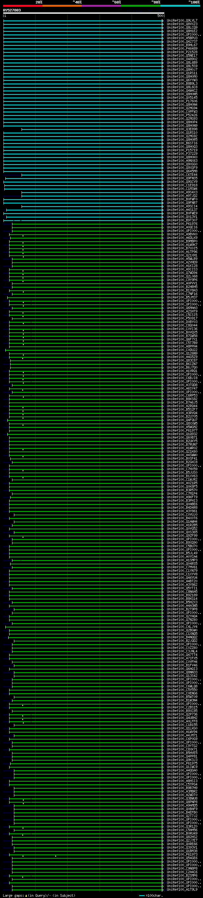Viewport: 203px width, 898px height.
Task: Select the UniRef100_C0PFW3 label
Action: [x=182, y=112]
